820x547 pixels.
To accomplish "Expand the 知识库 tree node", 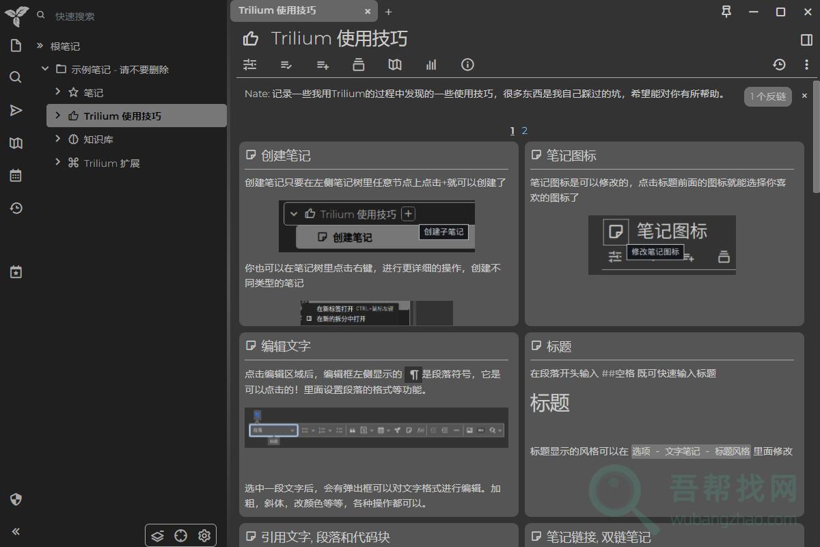I will pyautogui.click(x=58, y=139).
